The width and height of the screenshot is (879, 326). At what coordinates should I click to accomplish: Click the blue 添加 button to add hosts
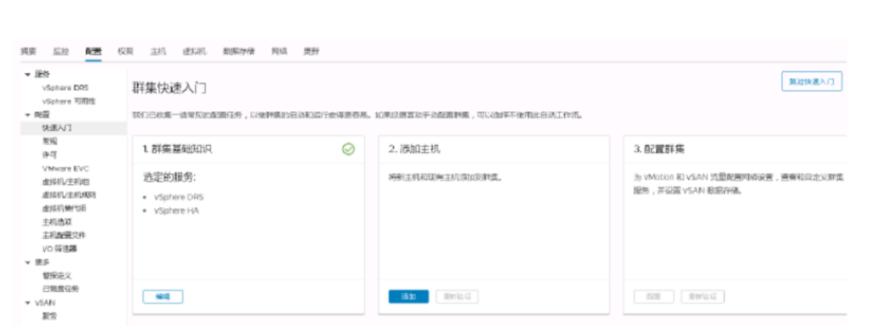pyautogui.click(x=408, y=297)
